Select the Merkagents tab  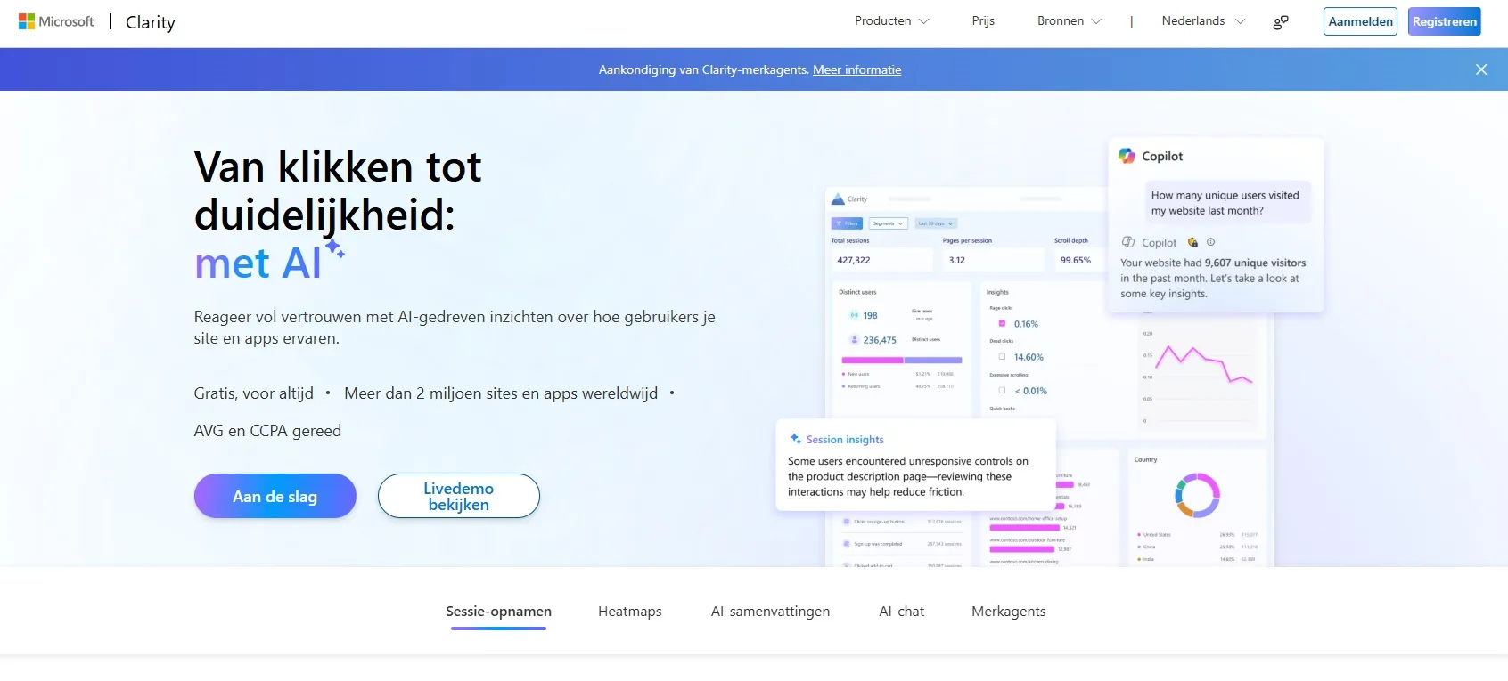click(x=1009, y=612)
